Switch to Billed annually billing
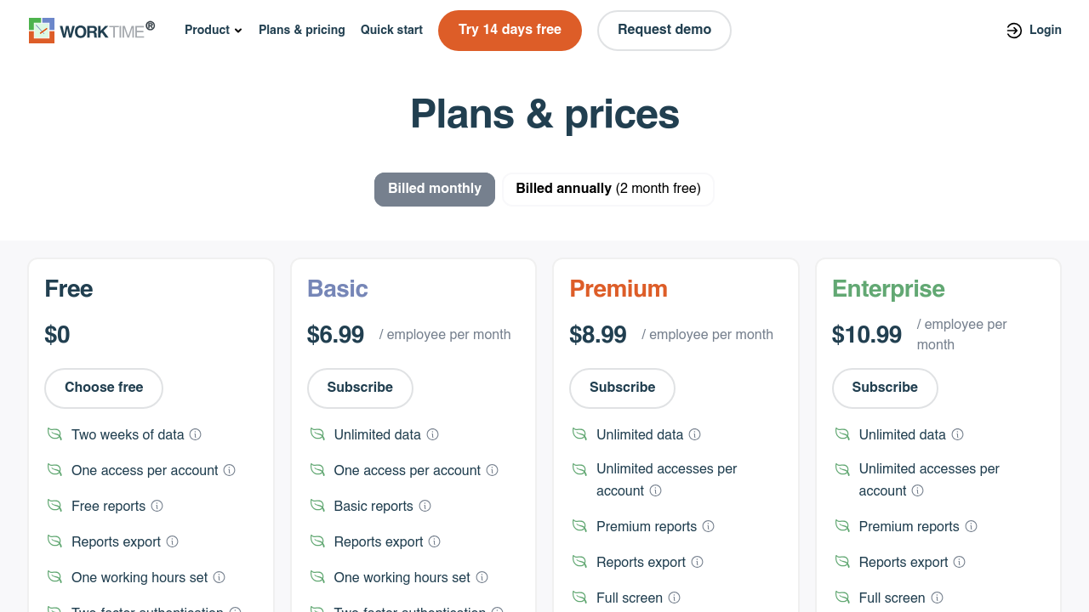 coord(607,189)
